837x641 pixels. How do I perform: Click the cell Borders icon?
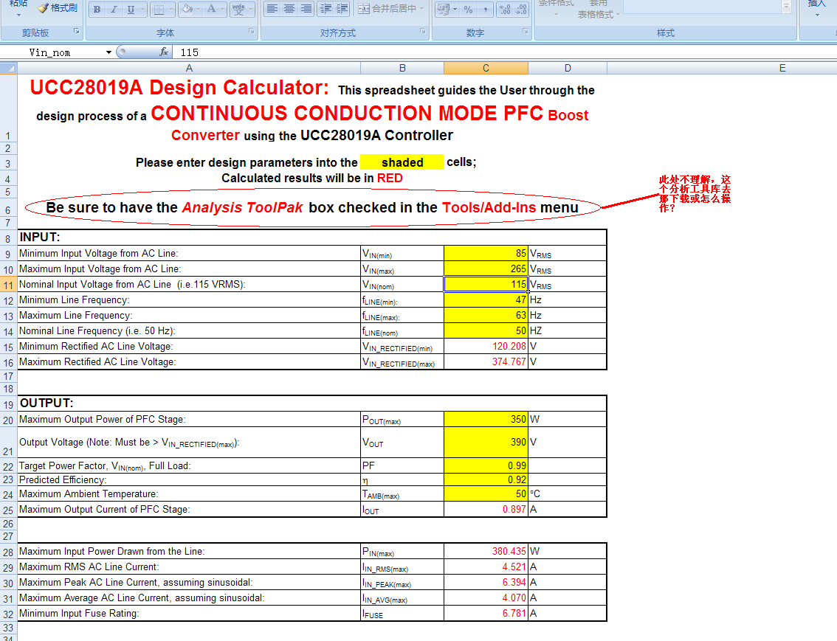coord(159,9)
